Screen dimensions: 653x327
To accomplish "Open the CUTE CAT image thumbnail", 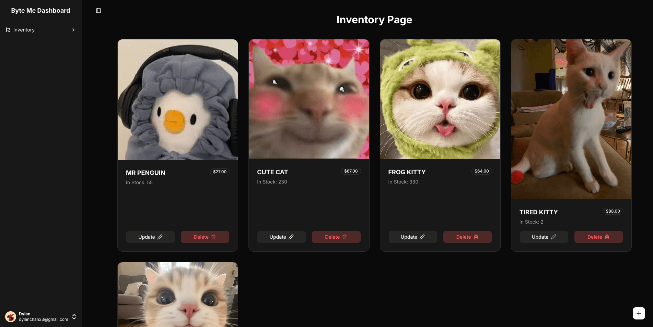I will coord(309,99).
